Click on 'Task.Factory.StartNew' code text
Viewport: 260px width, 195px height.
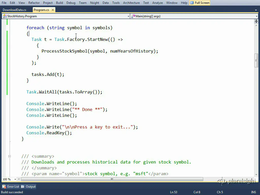pos(81,39)
